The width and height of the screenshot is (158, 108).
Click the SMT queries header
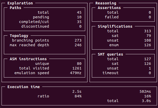pyautogui.click(x=110, y=54)
